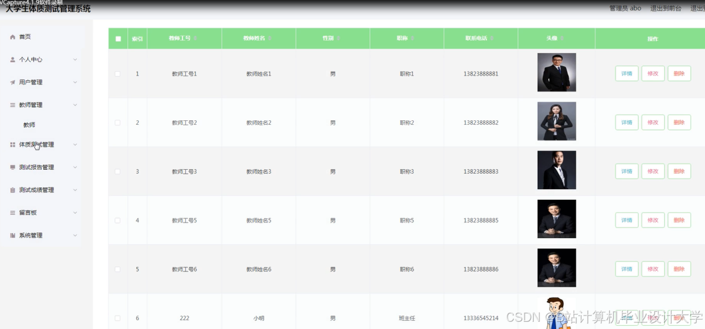Click the avatar photo of 教师姓名6
This screenshot has width=705, height=329.
pyautogui.click(x=557, y=267)
